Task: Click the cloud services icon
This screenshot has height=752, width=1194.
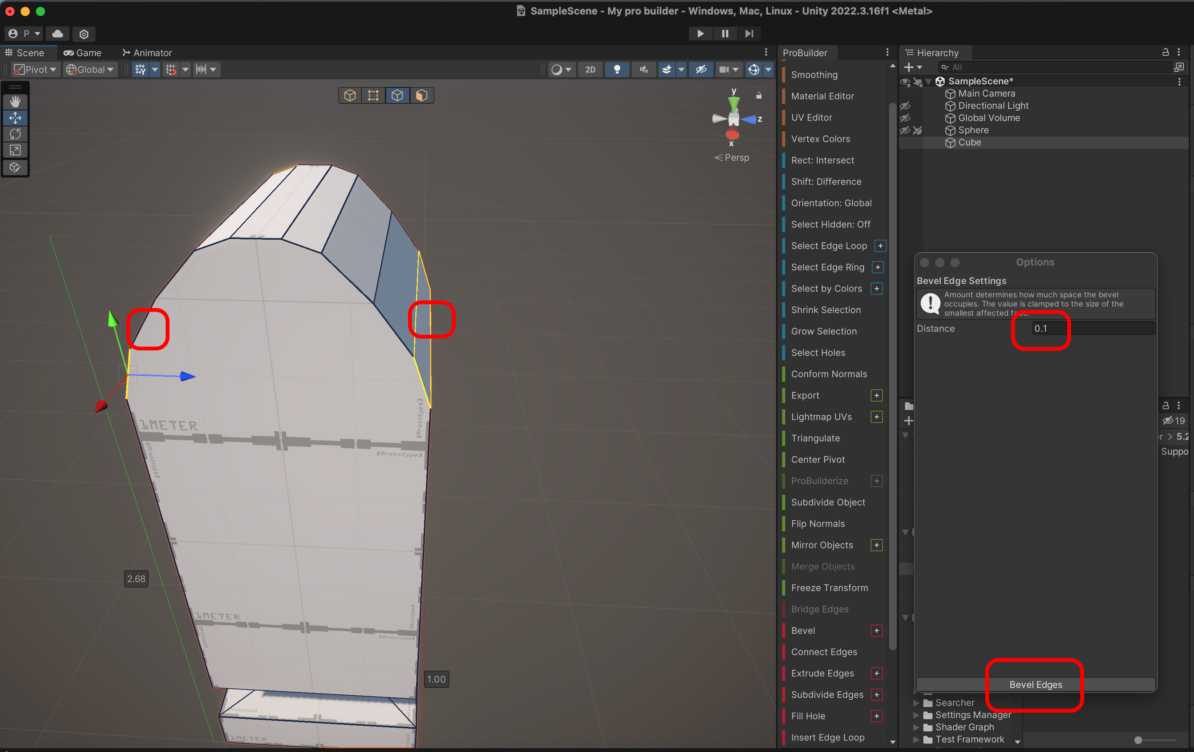Action: coord(58,34)
